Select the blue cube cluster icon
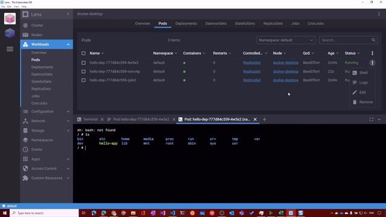 click(x=10, y=33)
